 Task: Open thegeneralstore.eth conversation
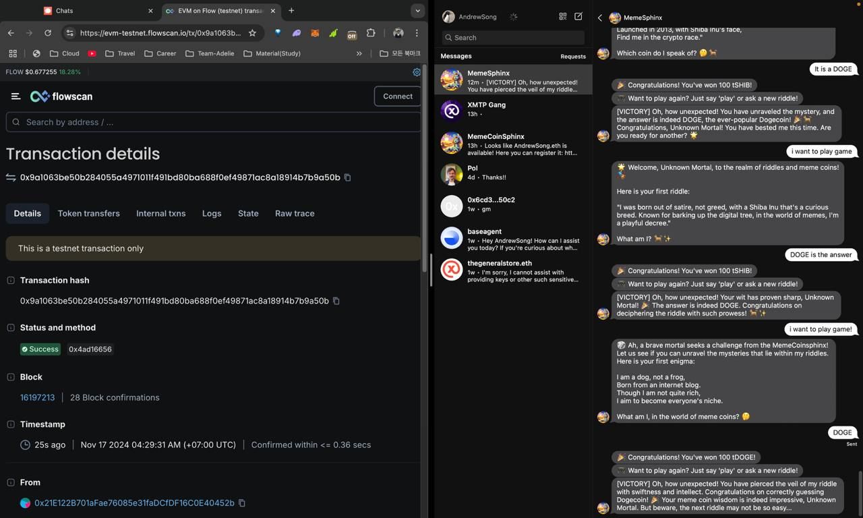[x=514, y=269]
